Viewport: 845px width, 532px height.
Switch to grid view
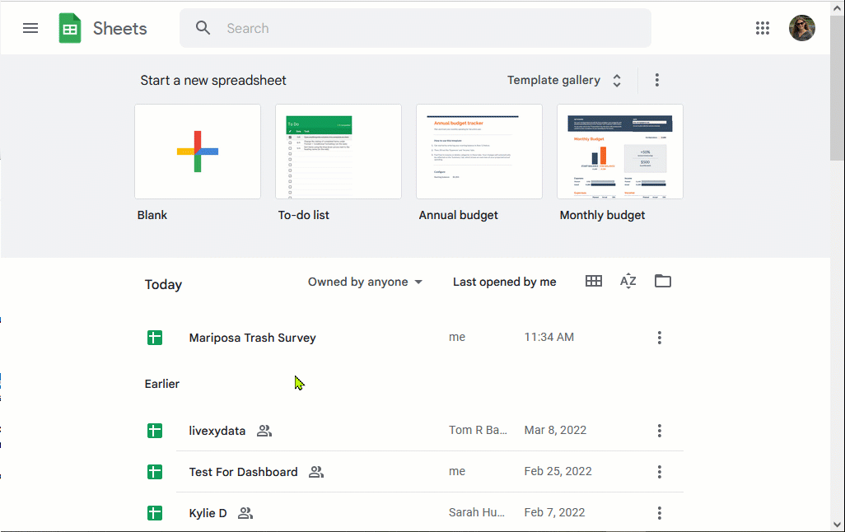pos(593,281)
